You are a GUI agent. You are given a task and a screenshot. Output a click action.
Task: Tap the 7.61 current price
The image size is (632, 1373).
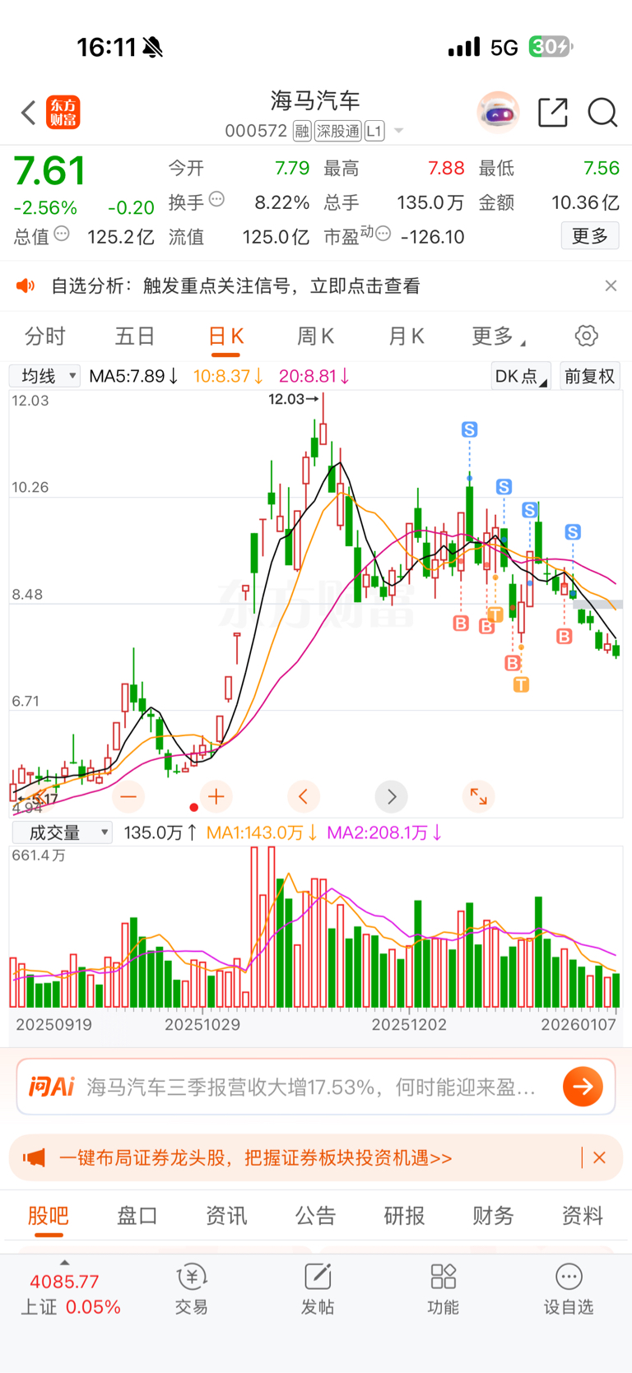[x=50, y=171]
